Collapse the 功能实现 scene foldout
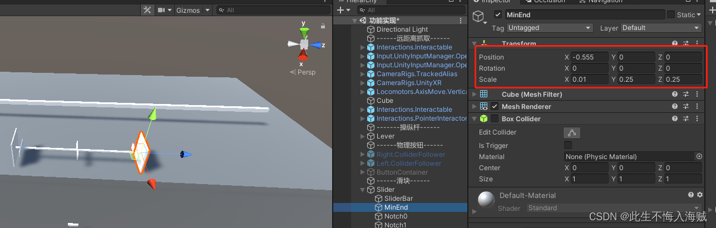The width and height of the screenshot is (716, 228). (355, 21)
